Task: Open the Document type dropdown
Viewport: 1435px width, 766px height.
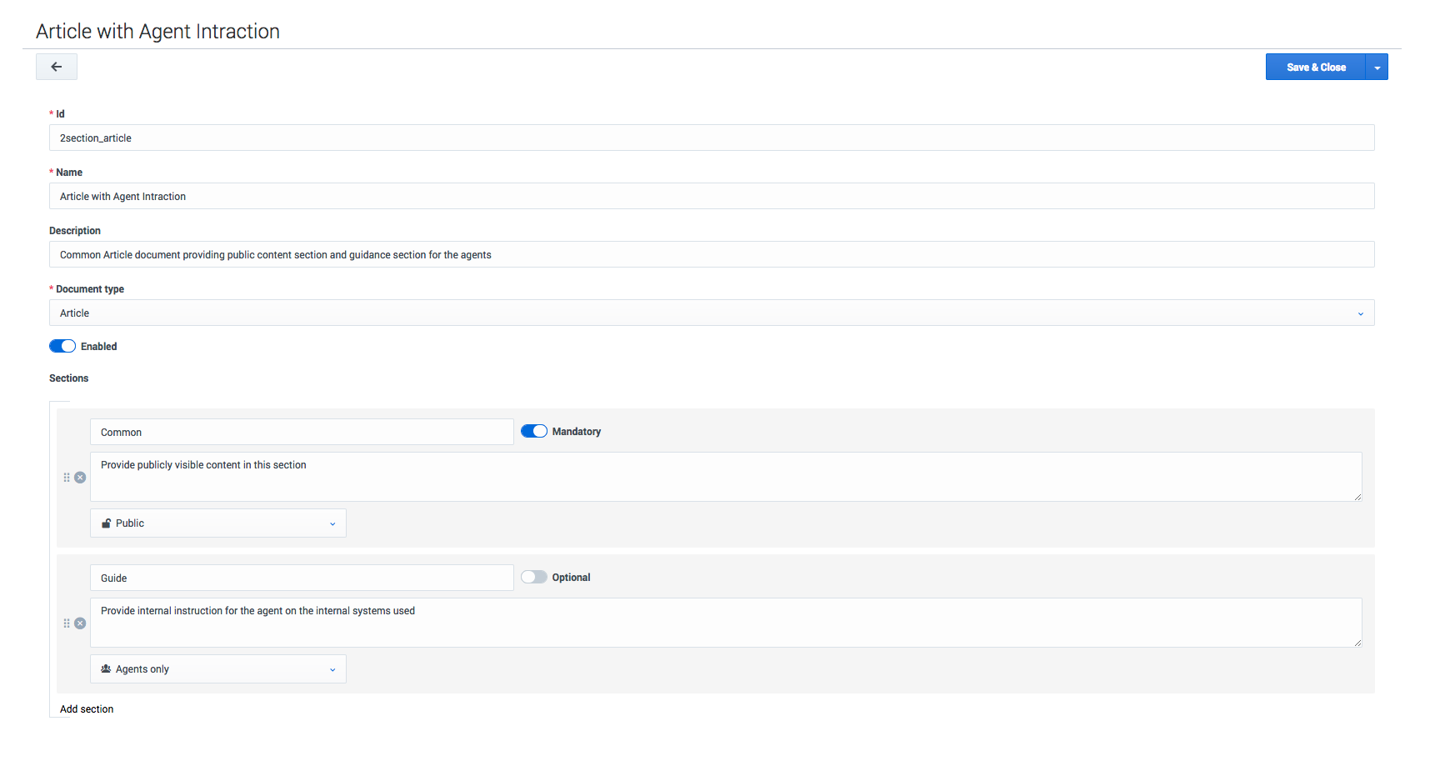Action: (x=711, y=313)
